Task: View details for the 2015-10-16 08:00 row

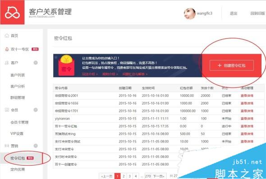Action: click(x=247, y=134)
